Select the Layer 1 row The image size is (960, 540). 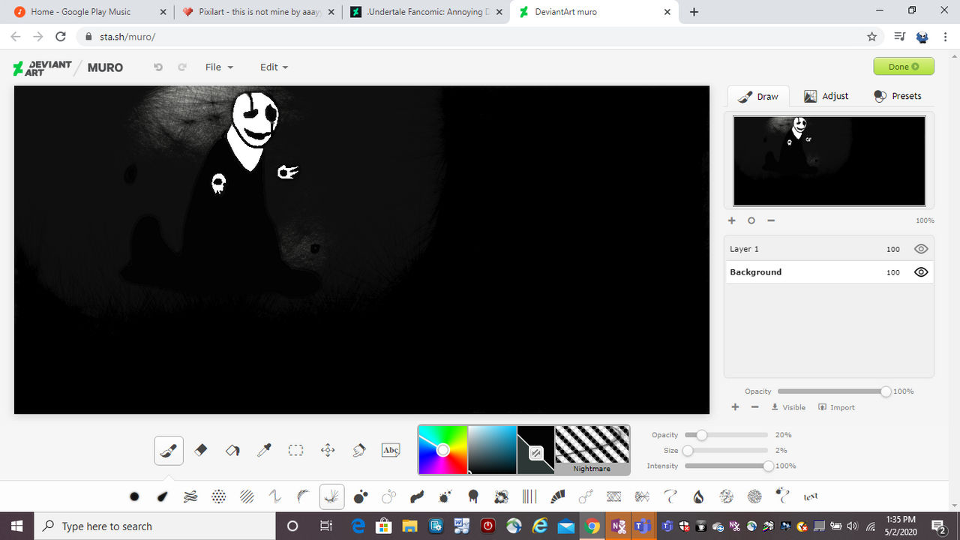(829, 249)
